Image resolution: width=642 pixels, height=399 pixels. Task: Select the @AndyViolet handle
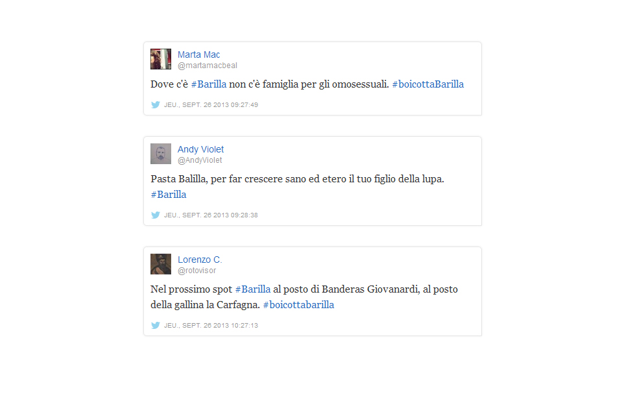pos(200,160)
